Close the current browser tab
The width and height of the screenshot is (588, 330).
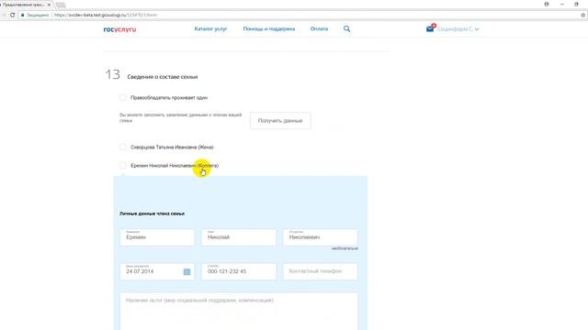point(49,5)
